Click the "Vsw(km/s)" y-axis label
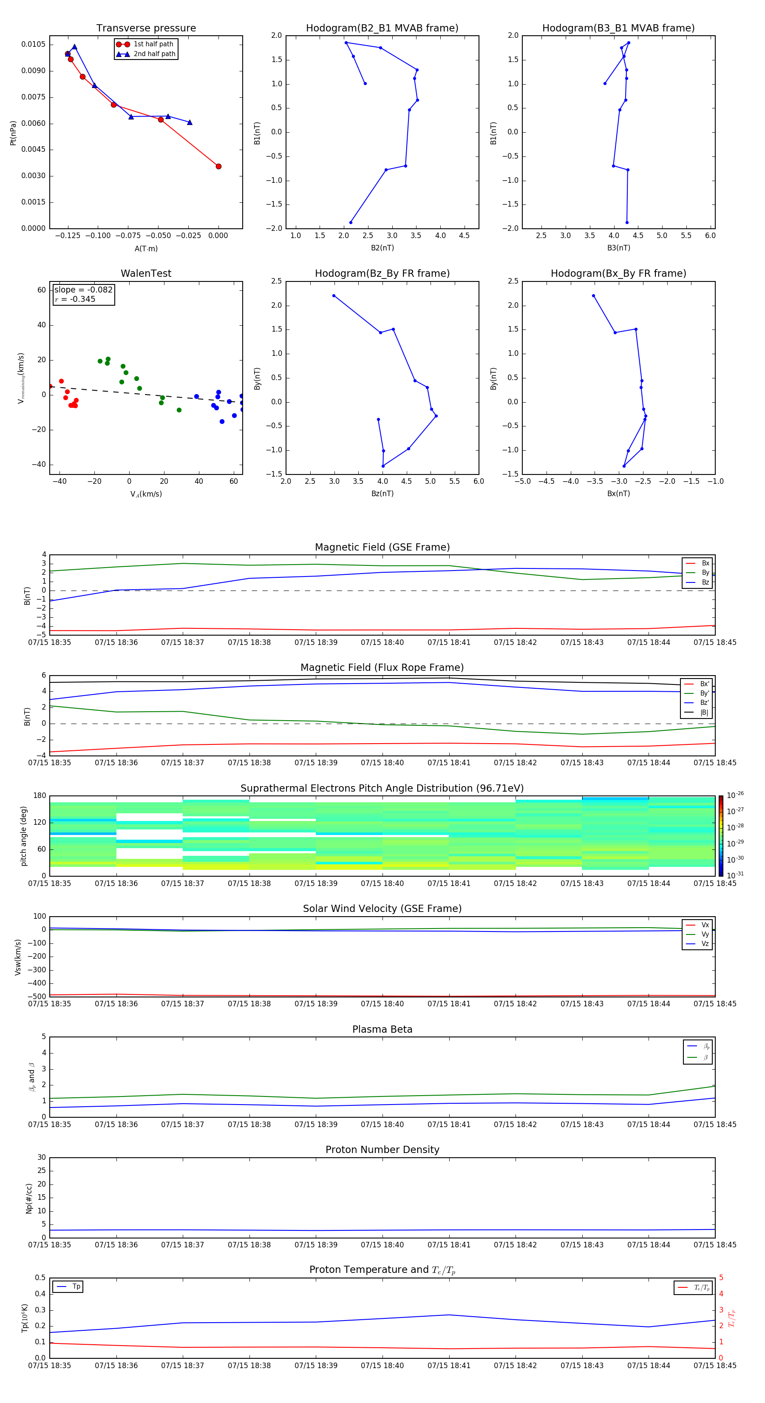The width and height of the screenshot is (765, 1403). (x=18, y=957)
